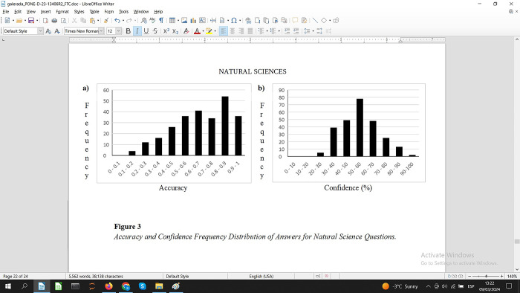This screenshot has height=293, width=520.
Task: Click the Accuracy histogram chart
Action: 174,133
